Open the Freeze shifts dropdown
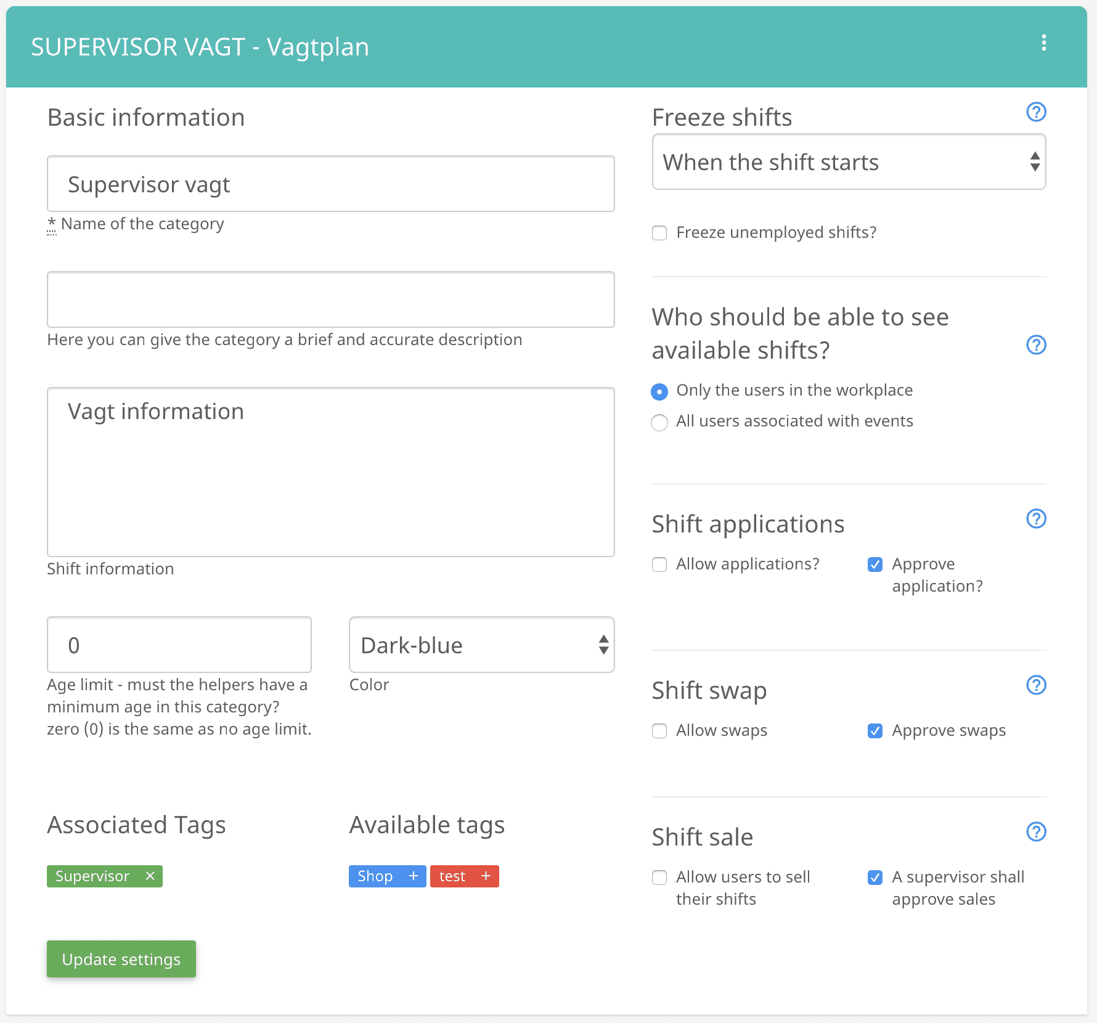1097x1023 pixels. tap(849, 162)
